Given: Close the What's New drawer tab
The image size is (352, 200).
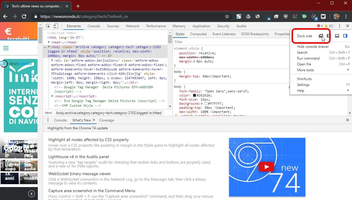Looking at the screenshot, I should pyautogui.click(x=94, y=120).
